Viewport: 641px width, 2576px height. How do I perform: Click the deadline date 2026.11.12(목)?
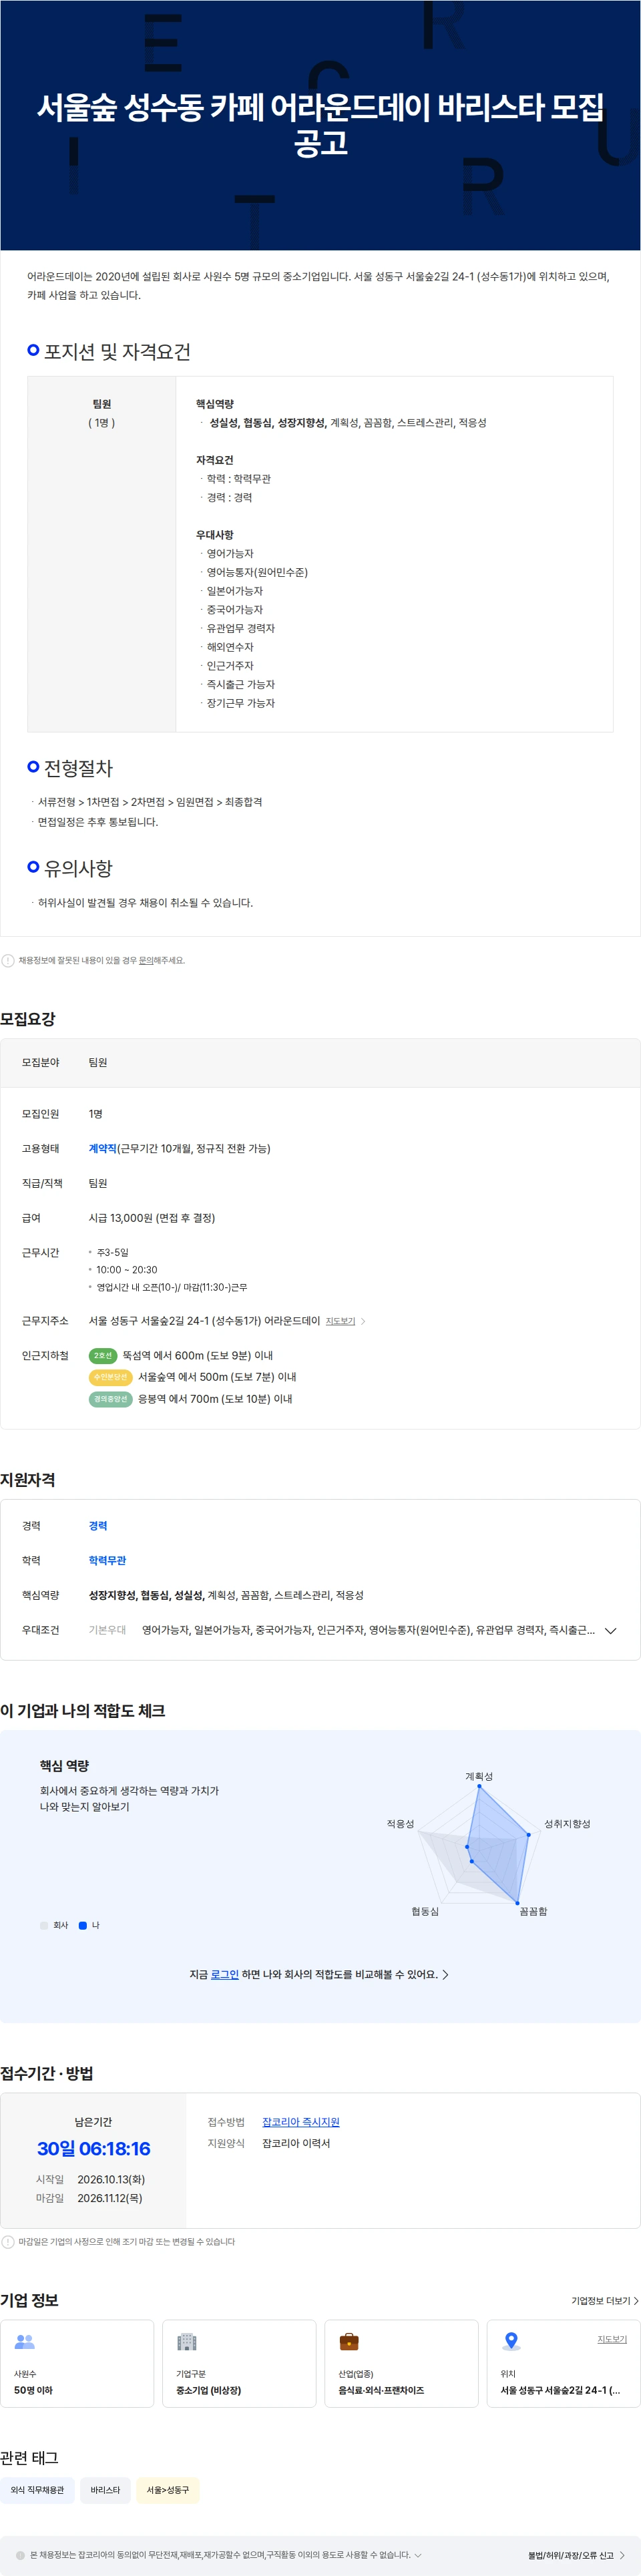pos(110,2198)
